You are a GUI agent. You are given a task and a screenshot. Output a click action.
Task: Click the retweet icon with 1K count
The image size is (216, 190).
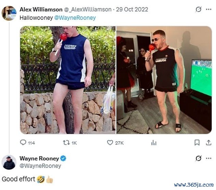(66, 143)
